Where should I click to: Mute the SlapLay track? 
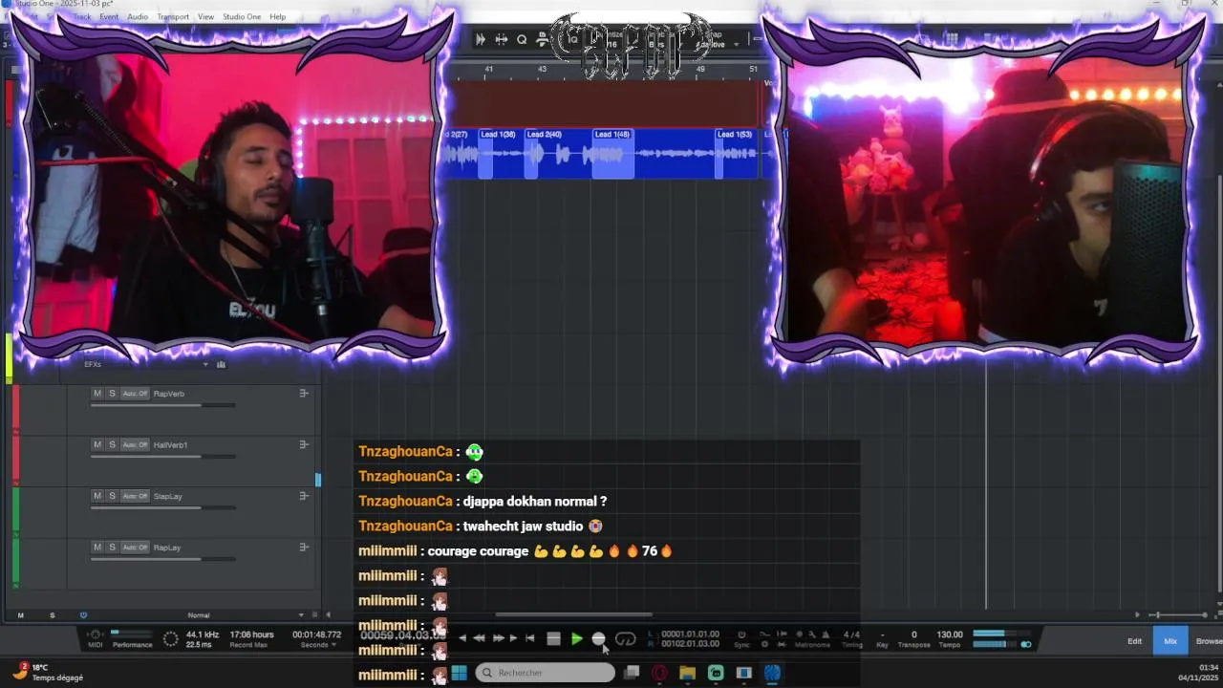pos(97,496)
